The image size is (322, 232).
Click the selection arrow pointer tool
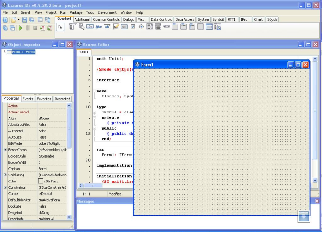pyautogui.click(x=60, y=27)
